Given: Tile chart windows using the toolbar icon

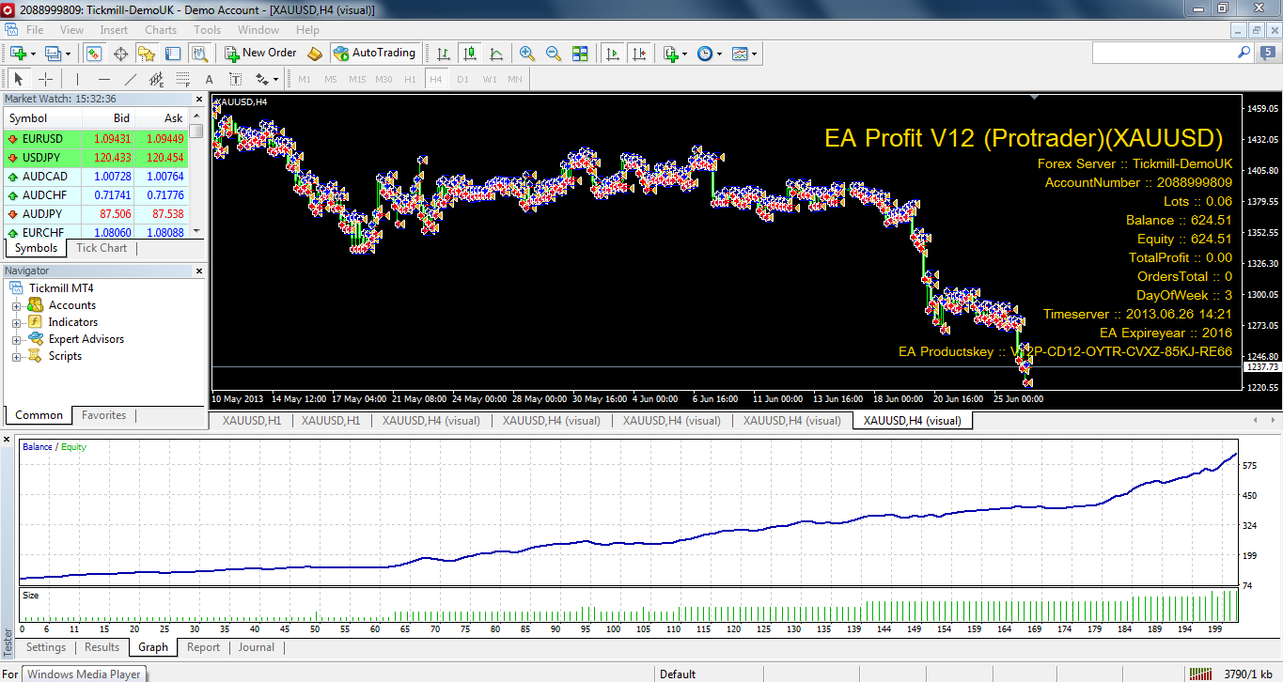Looking at the screenshot, I should pyautogui.click(x=580, y=54).
